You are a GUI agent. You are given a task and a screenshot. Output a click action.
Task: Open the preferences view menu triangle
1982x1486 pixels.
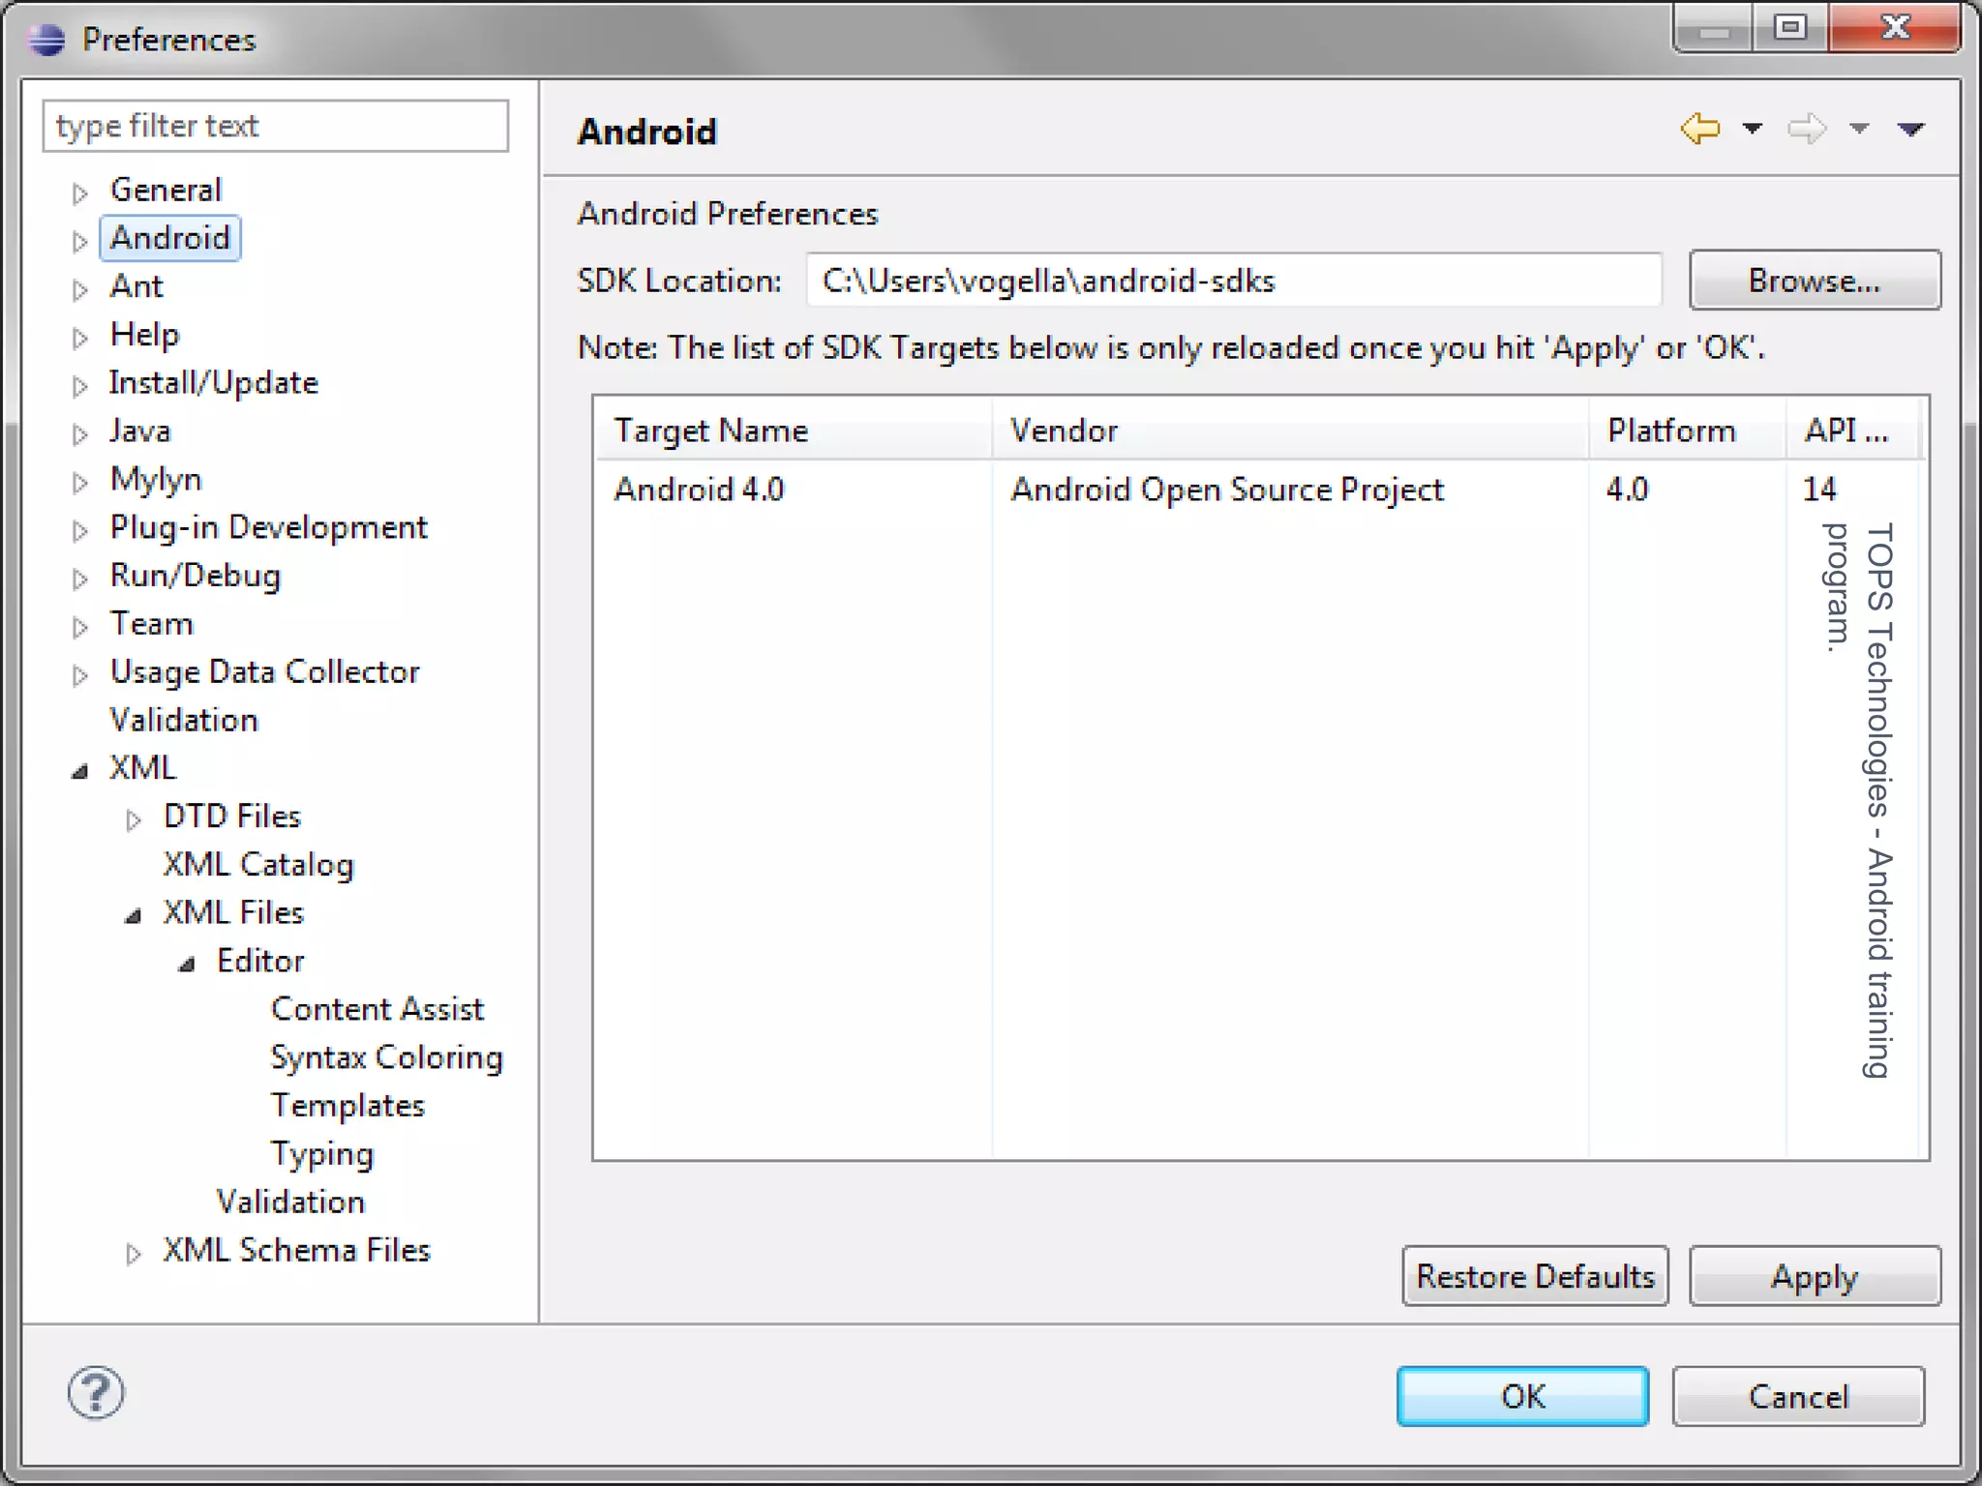point(1910,129)
